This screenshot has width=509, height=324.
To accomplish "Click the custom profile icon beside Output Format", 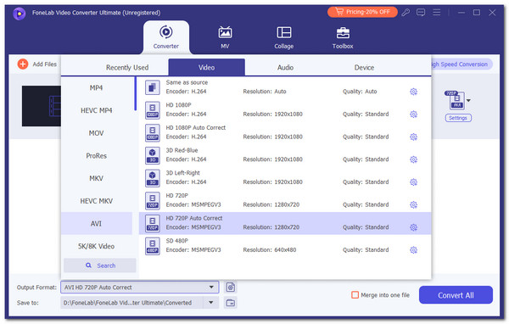I will coord(231,287).
